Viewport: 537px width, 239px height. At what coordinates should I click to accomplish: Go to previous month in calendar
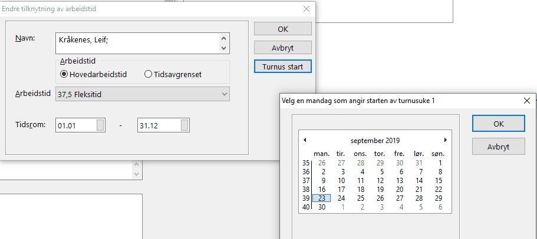[305, 140]
